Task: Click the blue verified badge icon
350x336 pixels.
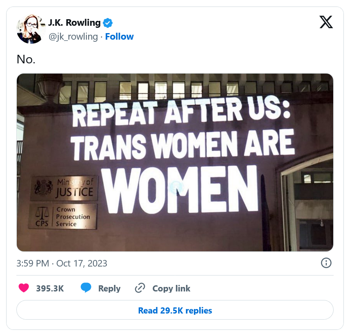Action: pyautogui.click(x=108, y=23)
